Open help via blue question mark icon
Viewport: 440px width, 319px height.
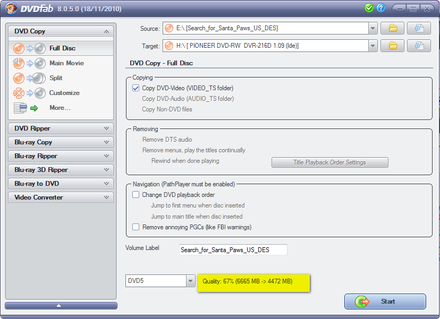click(x=381, y=8)
